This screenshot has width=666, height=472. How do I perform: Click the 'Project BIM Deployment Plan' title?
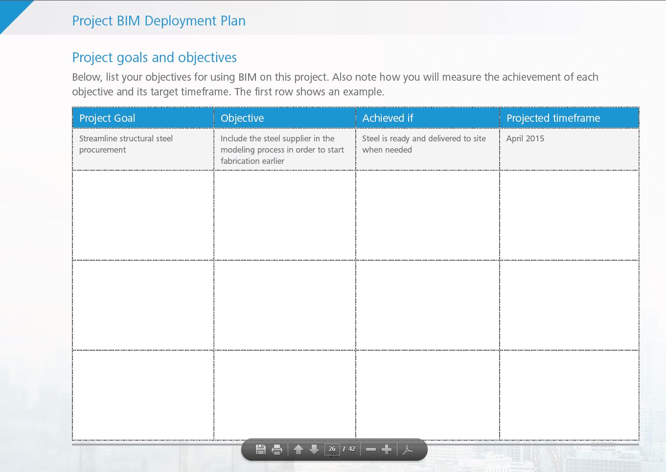coord(159,21)
